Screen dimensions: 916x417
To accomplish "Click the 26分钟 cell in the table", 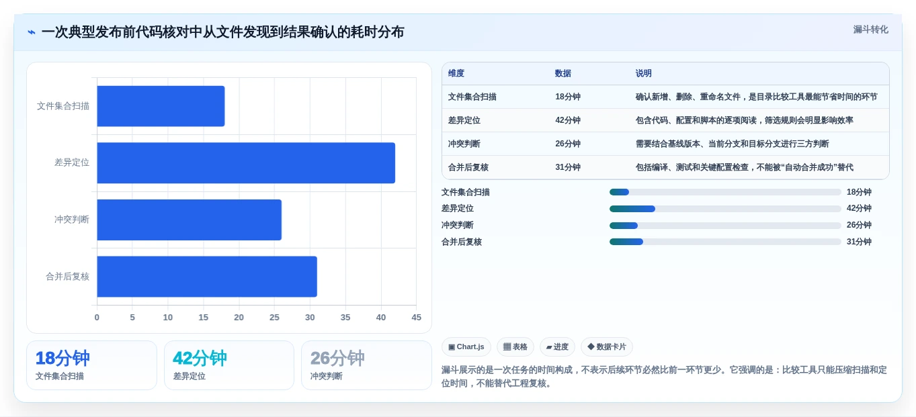I will (568, 144).
